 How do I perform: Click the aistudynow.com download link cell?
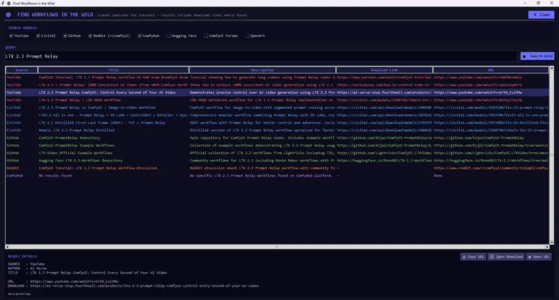pos(384,84)
